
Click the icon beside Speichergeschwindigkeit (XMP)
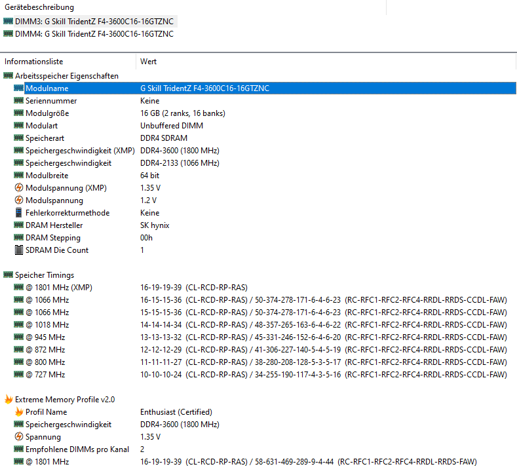point(19,150)
